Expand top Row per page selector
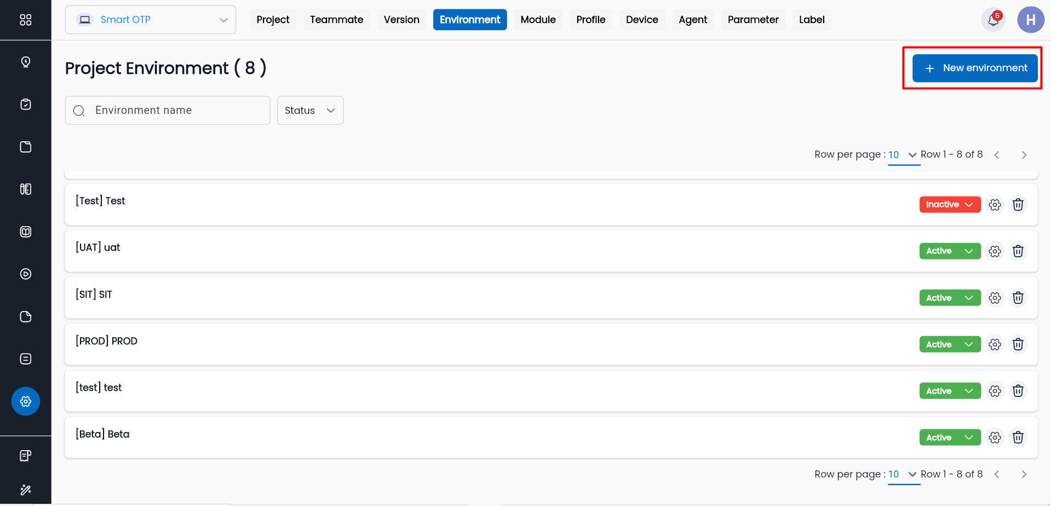The image size is (1051, 506). [903, 155]
